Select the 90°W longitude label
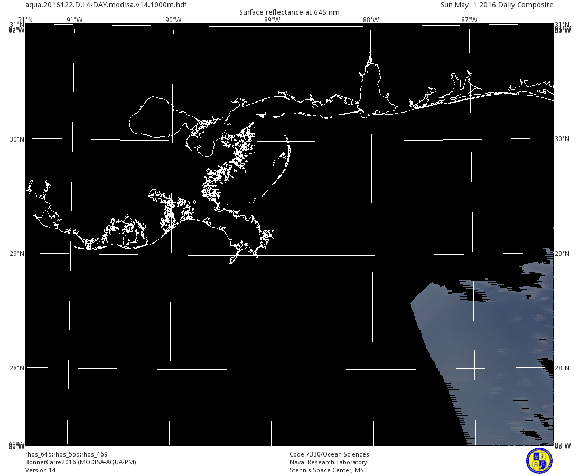The image size is (579, 475). 173,20
